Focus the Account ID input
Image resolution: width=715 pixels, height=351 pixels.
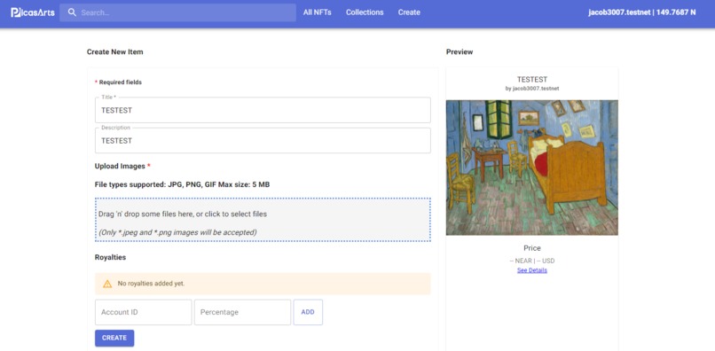point(143,312)
